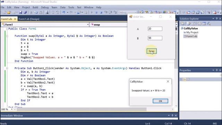Click the code editor horizontal scrollbar
This screenshot has width=222, height=125.
click(82, 109)
